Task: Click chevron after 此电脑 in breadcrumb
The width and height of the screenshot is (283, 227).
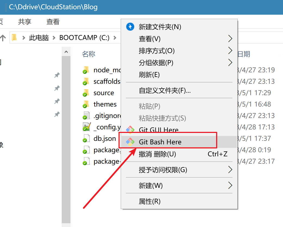Action: click(54, 38)
